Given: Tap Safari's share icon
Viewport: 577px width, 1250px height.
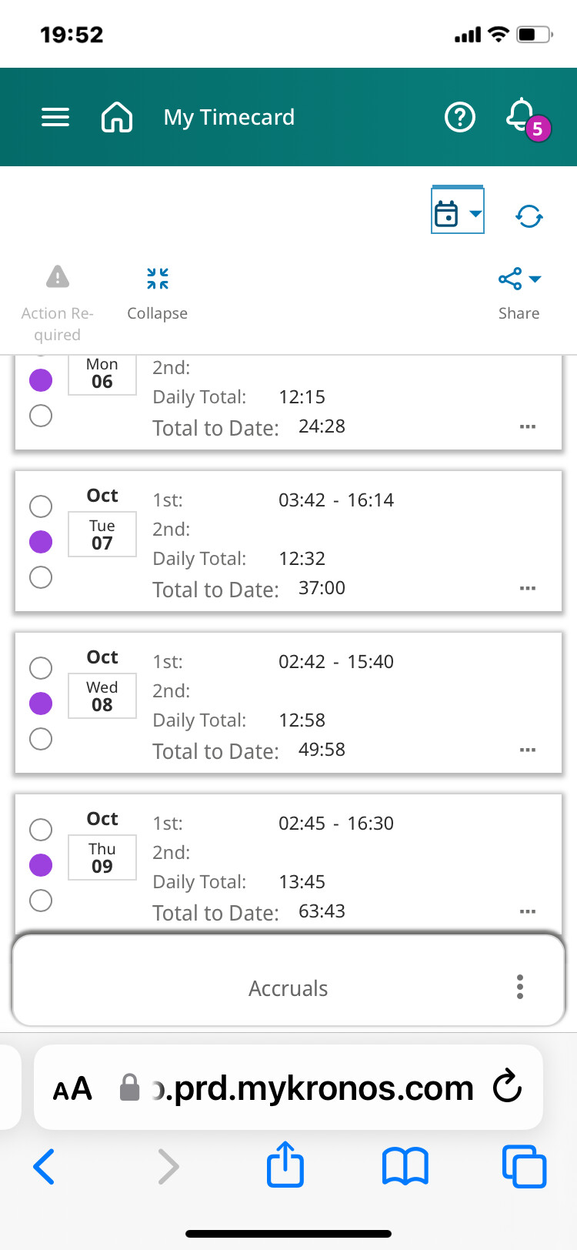Looking at the screenshot, I should click(285, 1165).
